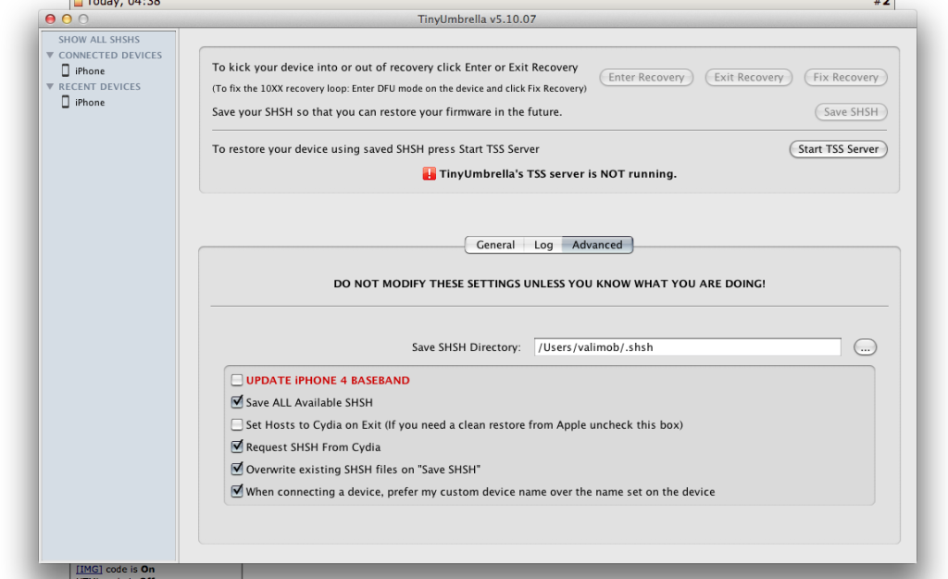
Task: Toggle Overwrite existing SHSH files checkbox
Action: click(237, 469)
